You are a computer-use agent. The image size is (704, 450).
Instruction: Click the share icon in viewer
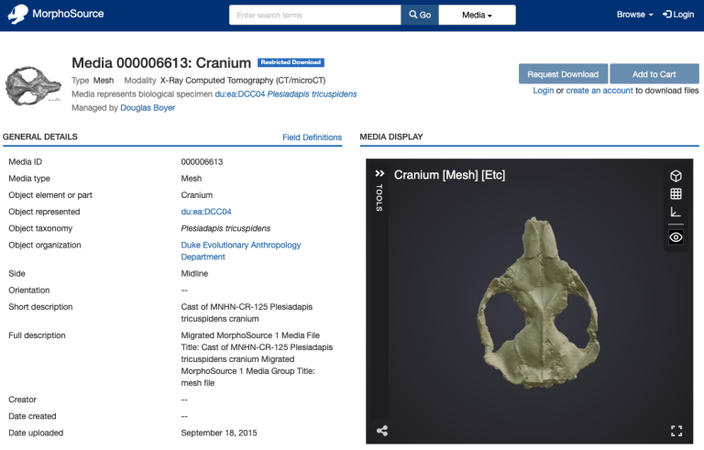(382, 430)
